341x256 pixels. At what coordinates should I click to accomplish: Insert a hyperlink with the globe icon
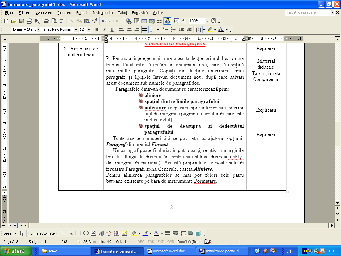point(129,21)
